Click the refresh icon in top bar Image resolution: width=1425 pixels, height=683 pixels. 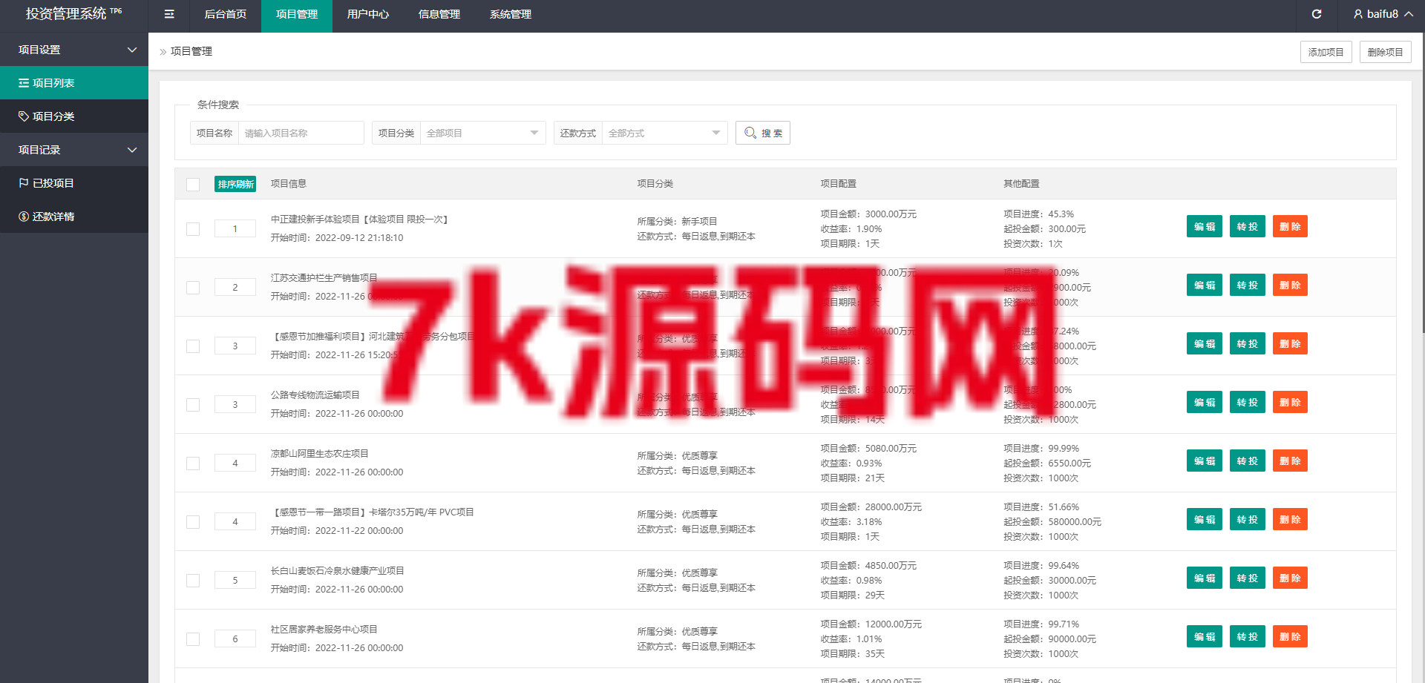1317,14
